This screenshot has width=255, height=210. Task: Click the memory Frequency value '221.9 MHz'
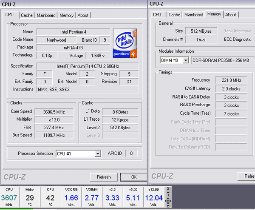(x=231, y=80)
